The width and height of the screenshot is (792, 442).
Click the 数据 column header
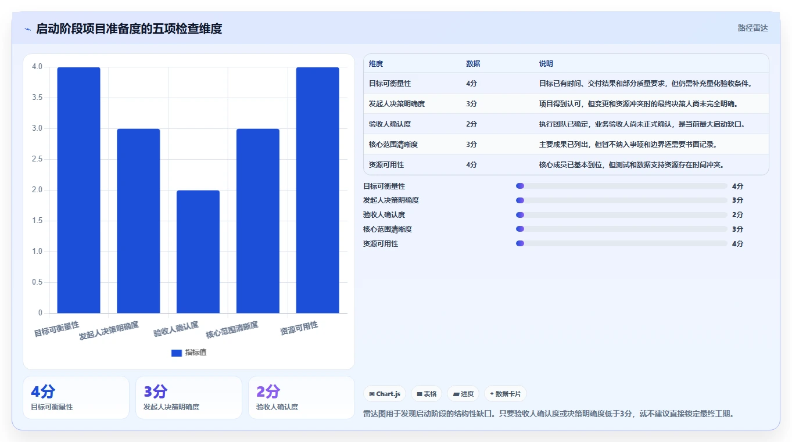(473, 64)
